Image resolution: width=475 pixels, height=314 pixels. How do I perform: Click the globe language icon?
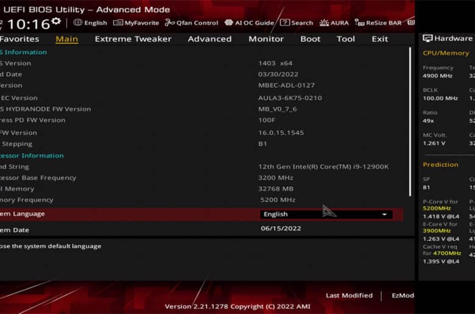click(x=78, y=23)
